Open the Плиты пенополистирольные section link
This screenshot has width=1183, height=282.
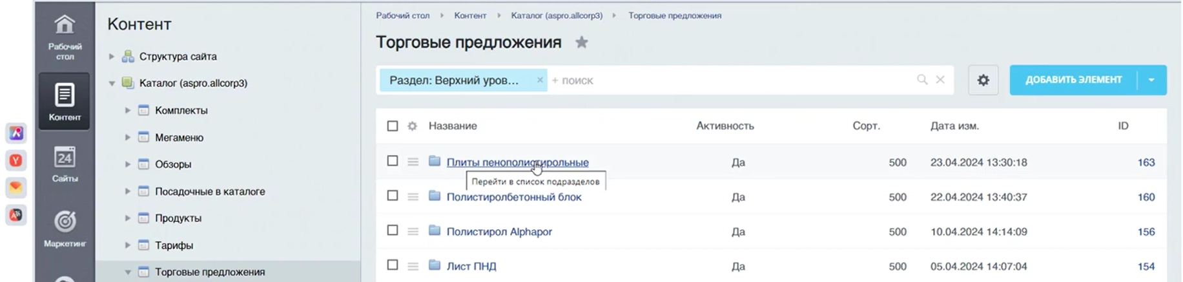(517, 162)
